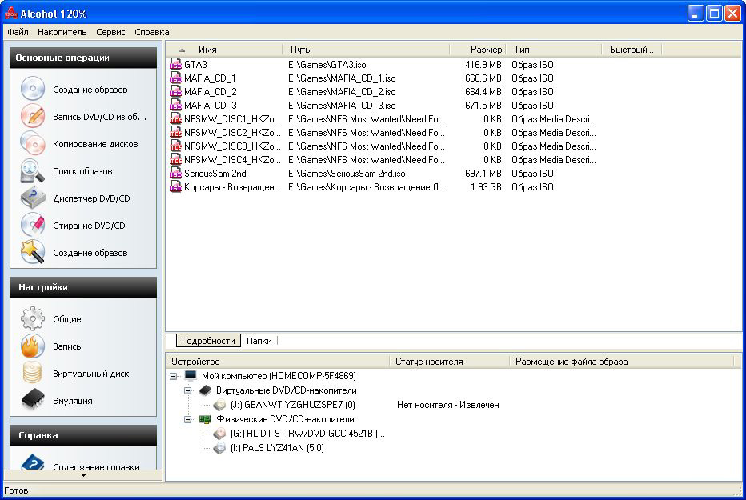Click the disc icon next to first Создание образов

click(x=32, y=89)
